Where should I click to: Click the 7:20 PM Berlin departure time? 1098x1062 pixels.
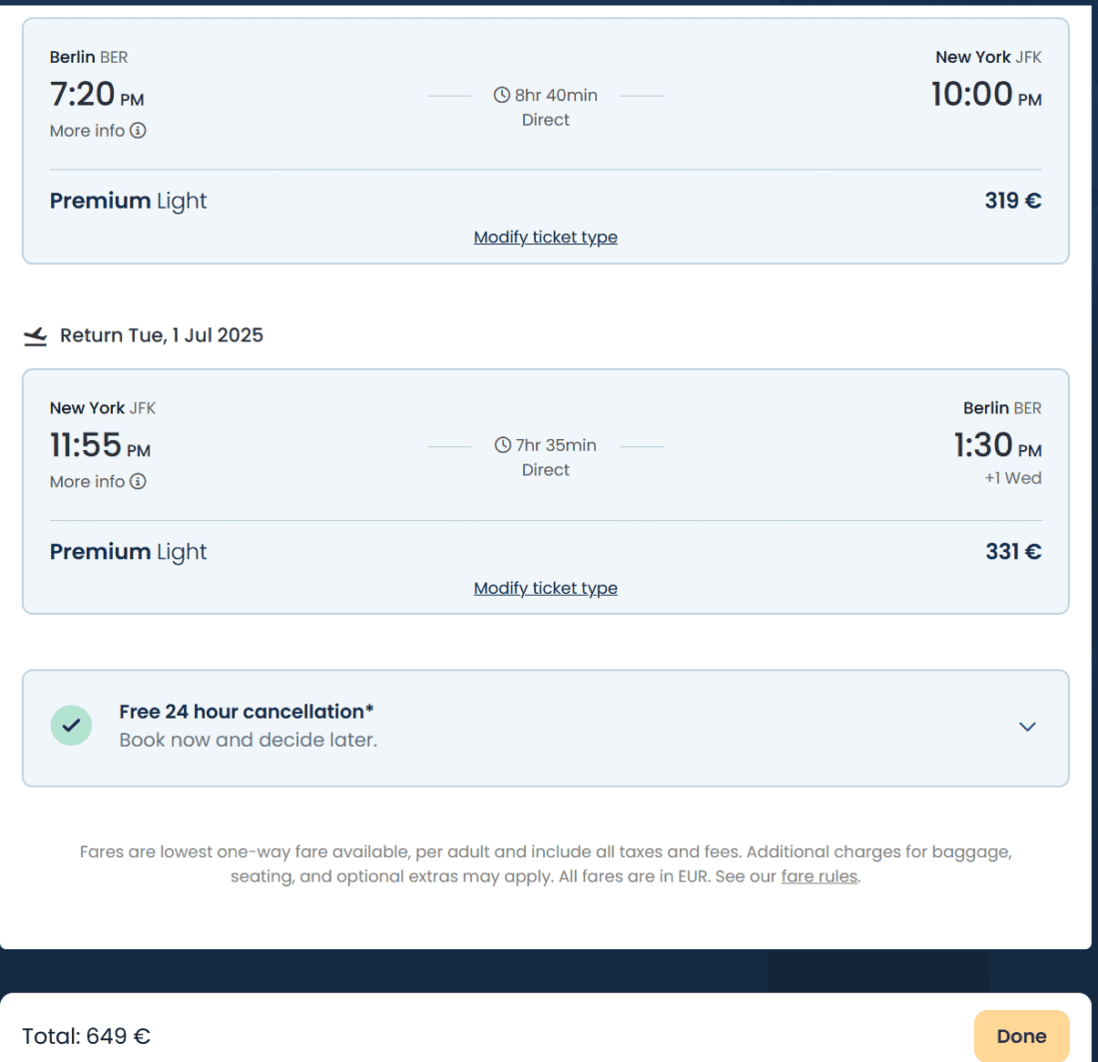(x=97, y=96)
